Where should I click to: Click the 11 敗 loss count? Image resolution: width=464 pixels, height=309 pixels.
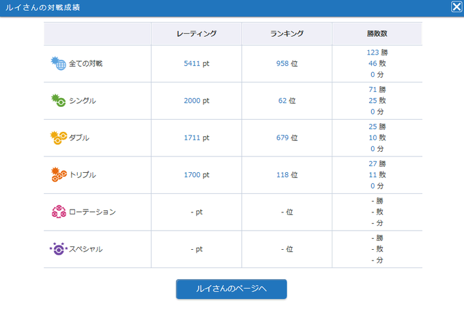click(377, 175)
